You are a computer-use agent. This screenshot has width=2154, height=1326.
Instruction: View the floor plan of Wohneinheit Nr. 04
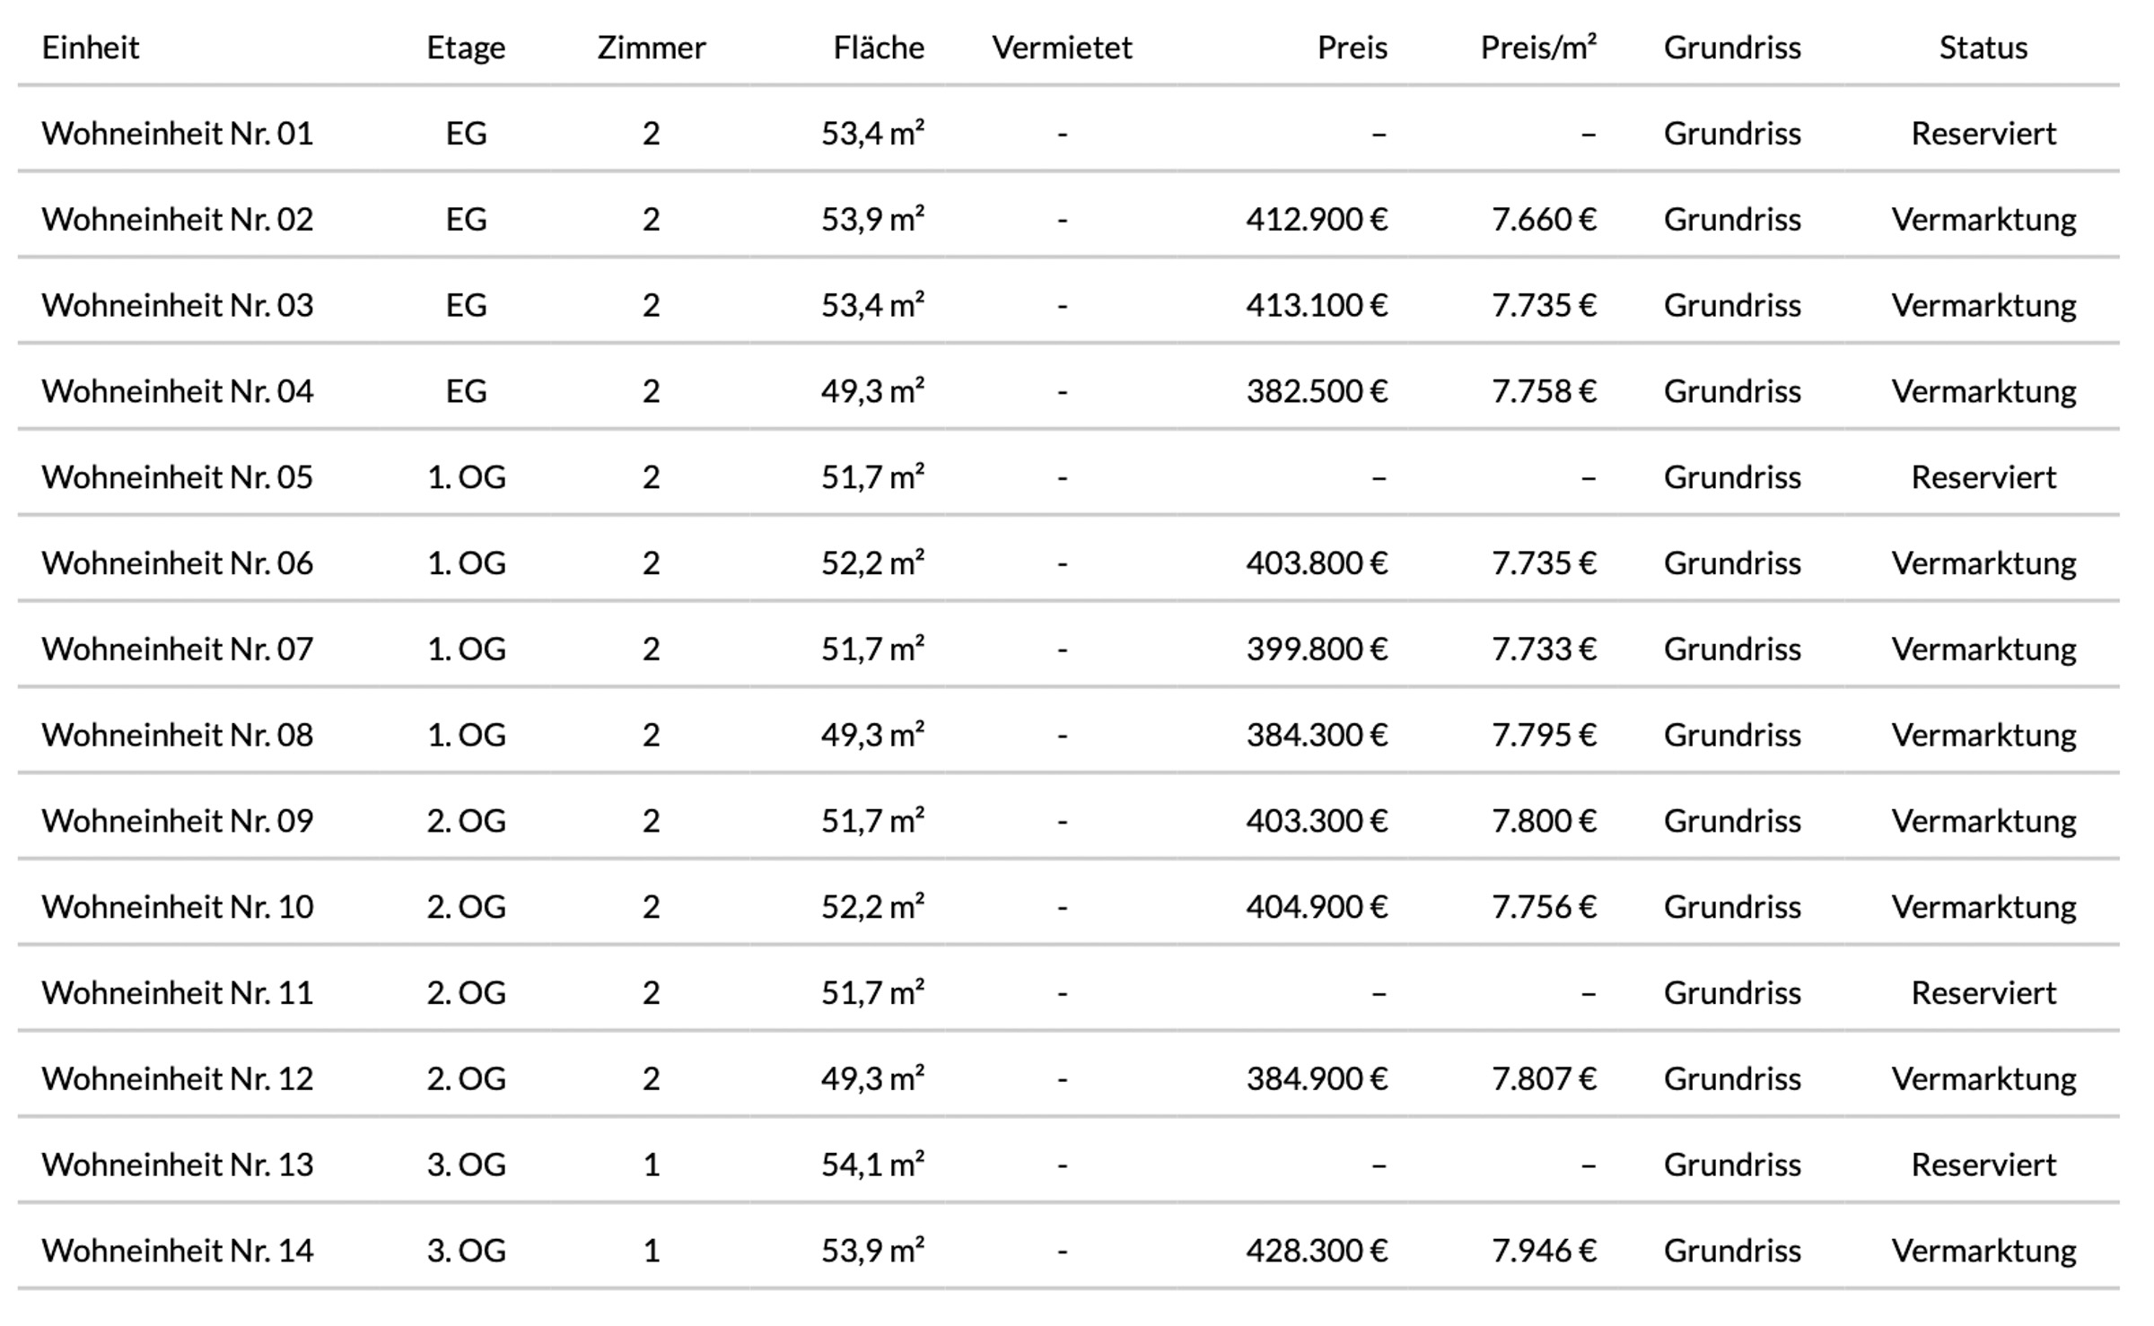pos(1731,391)
